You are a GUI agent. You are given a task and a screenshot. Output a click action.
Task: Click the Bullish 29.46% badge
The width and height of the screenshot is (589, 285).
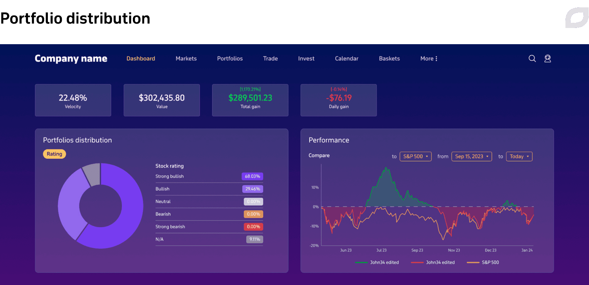click(253, 189)
